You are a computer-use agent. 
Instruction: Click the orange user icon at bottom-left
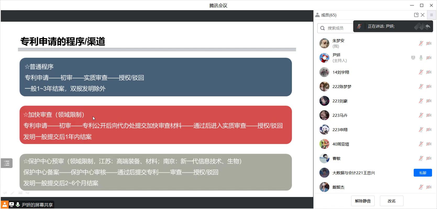point(4,205)
